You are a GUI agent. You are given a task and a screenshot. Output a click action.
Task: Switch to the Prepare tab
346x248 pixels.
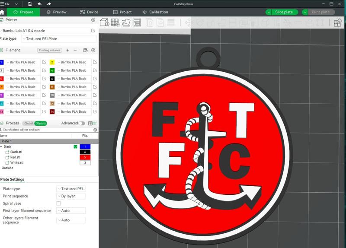[23, 12]
